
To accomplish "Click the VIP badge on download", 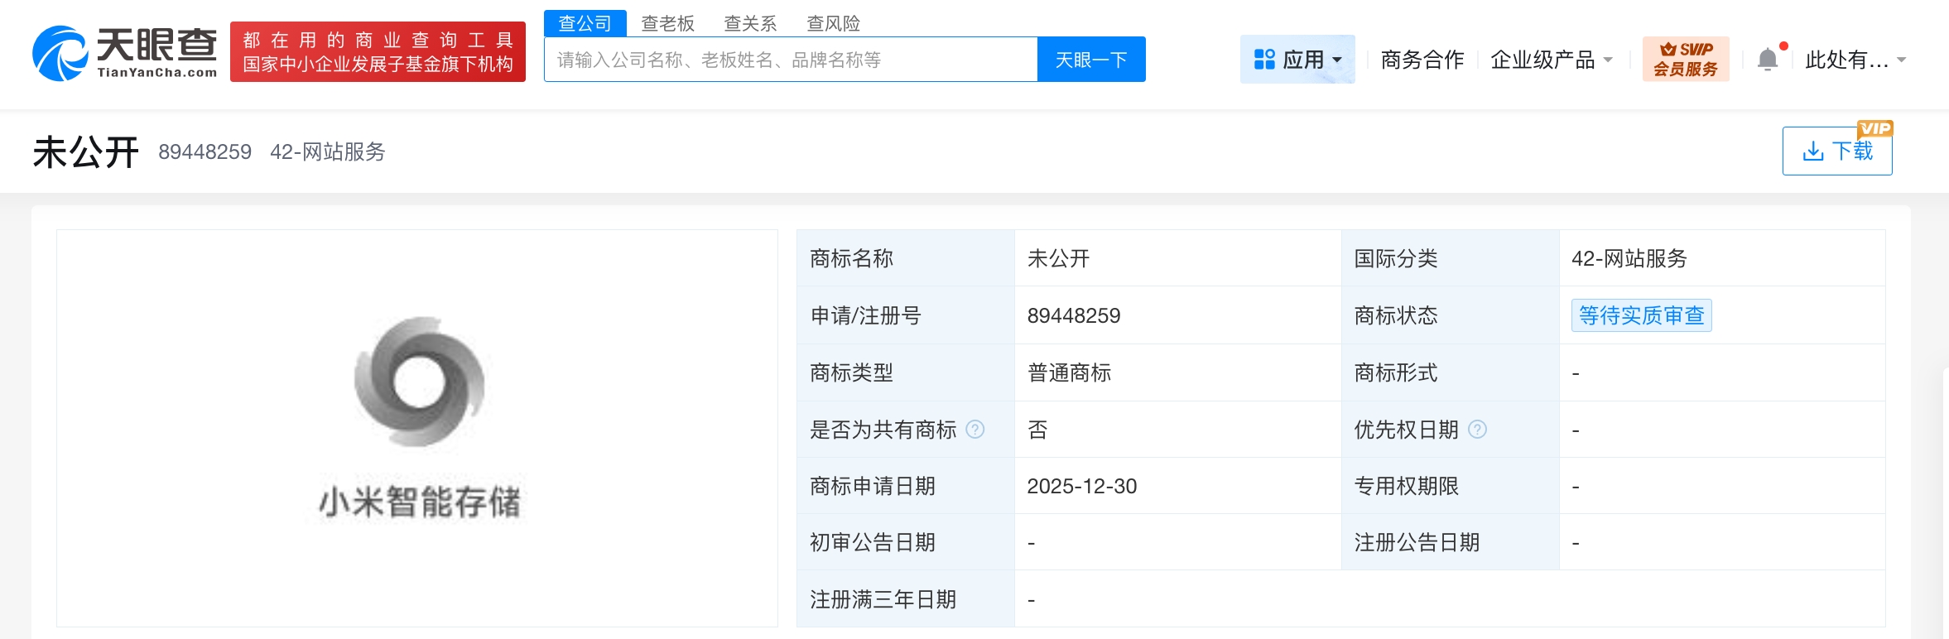I will click(x=1874, y=128).
